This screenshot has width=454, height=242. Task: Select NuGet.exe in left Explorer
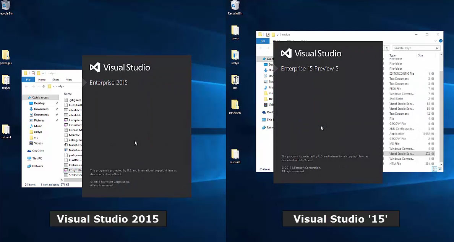pos(73,150)
